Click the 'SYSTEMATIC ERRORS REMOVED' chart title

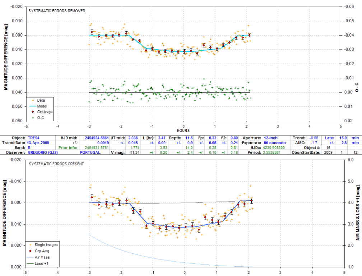click(x=57, y=11)
